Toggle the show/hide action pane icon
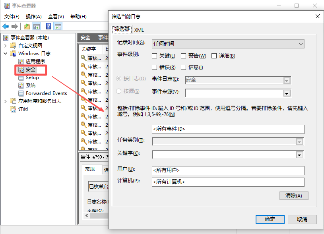 58,27
